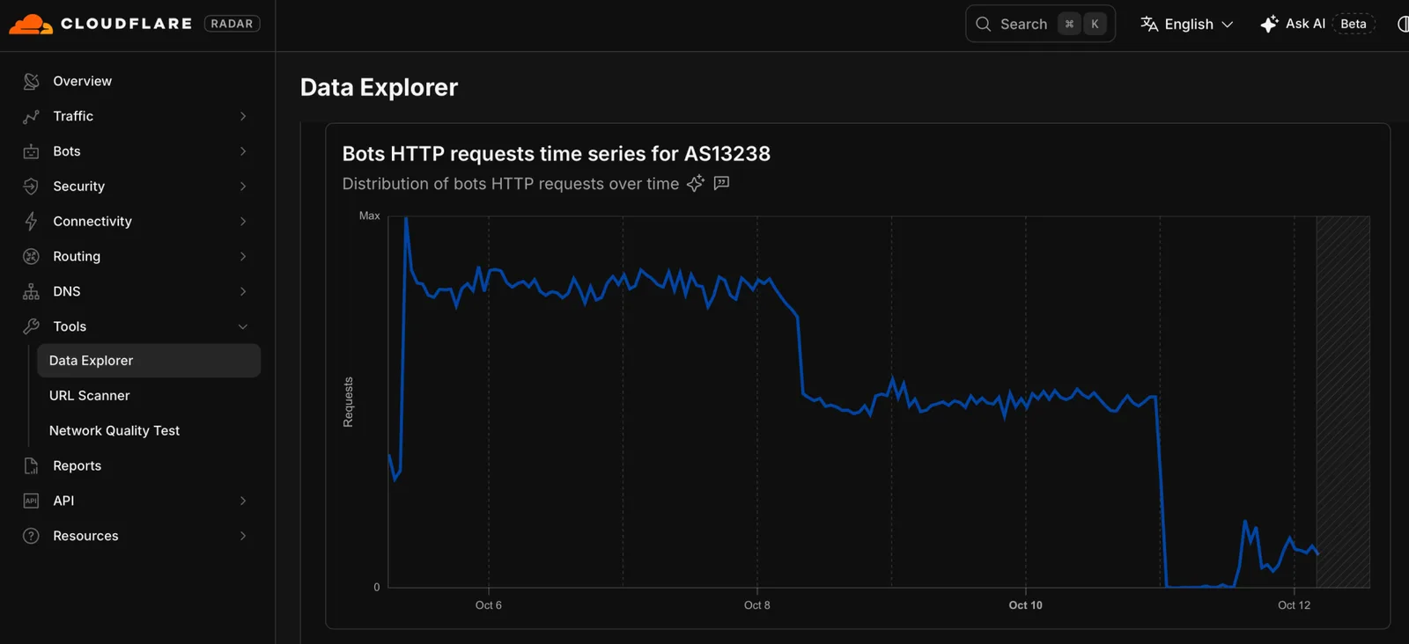This screenshot has width=1409, height=644.
Task: Click the DNS hierarchy icon
Action: (x=31, y=291)
